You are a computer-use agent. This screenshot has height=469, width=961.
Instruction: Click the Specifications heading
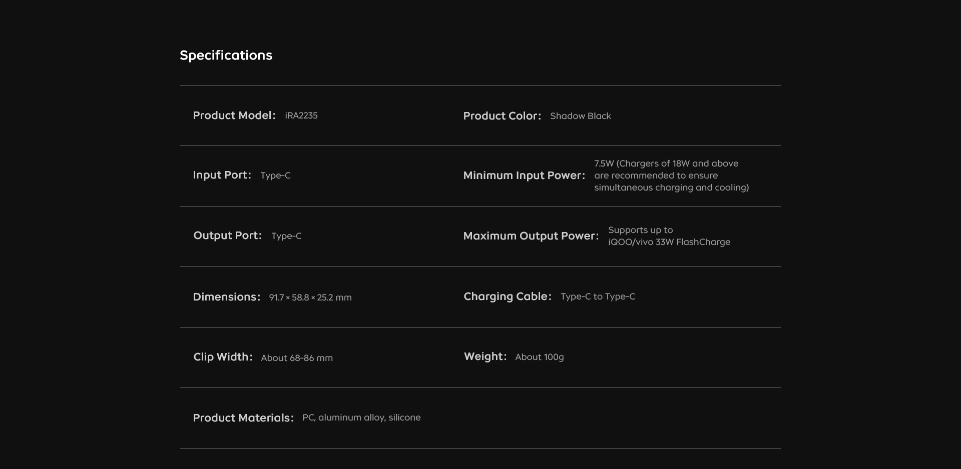[226, 55]
